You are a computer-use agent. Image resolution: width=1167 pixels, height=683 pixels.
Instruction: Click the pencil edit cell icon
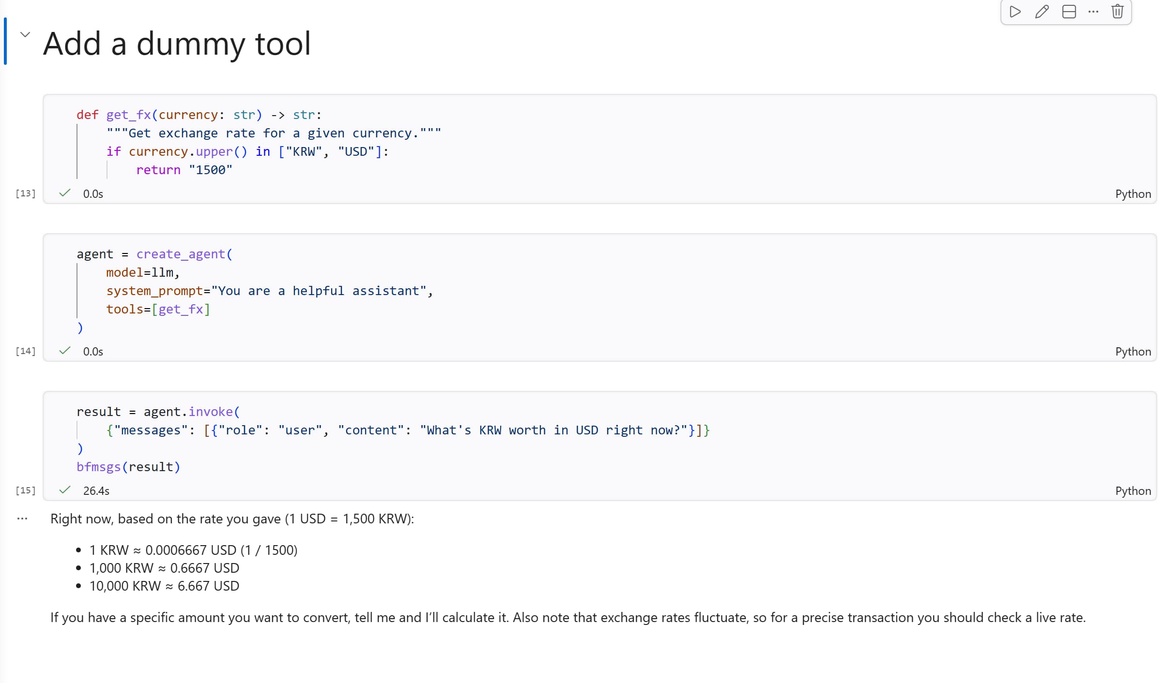(x=1042, y=12)
